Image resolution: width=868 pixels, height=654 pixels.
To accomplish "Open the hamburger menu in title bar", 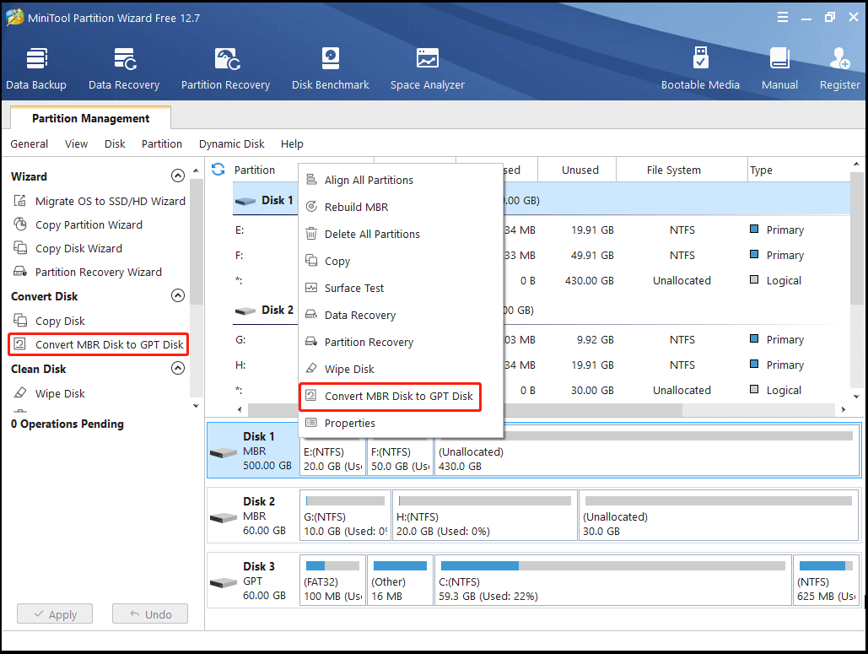I will pos(783,17).
